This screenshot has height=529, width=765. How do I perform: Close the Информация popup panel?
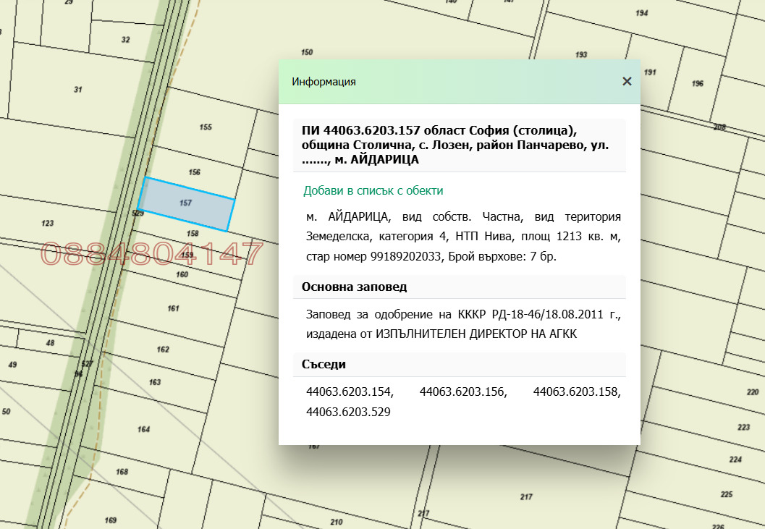(x=627, y=81)
